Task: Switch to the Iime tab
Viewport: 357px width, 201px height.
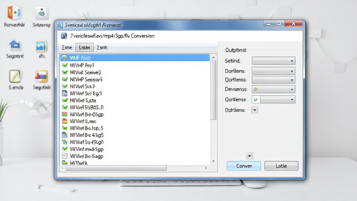Action: coord(67,47)
